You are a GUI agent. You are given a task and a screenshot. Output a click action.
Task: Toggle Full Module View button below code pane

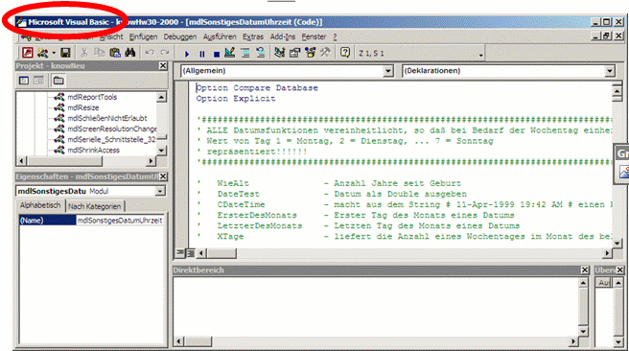190,253
